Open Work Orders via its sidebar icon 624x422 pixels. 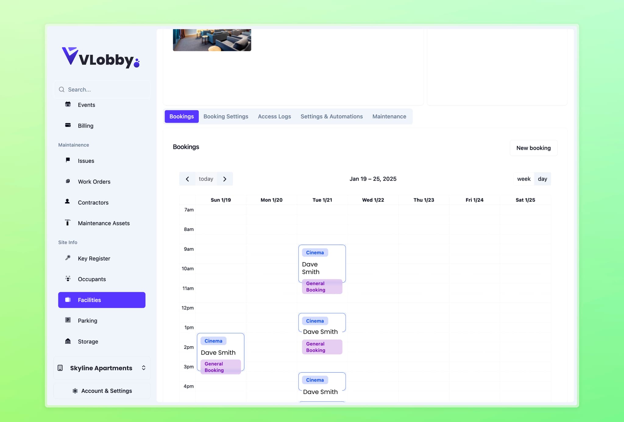[68, 181]
